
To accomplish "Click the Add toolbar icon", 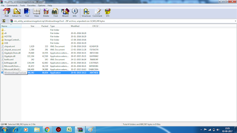I will pos(7,13).
